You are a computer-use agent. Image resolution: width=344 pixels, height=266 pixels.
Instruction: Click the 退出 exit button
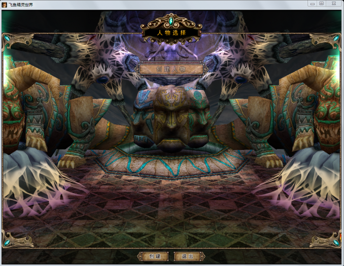click(x=189, y=256)
